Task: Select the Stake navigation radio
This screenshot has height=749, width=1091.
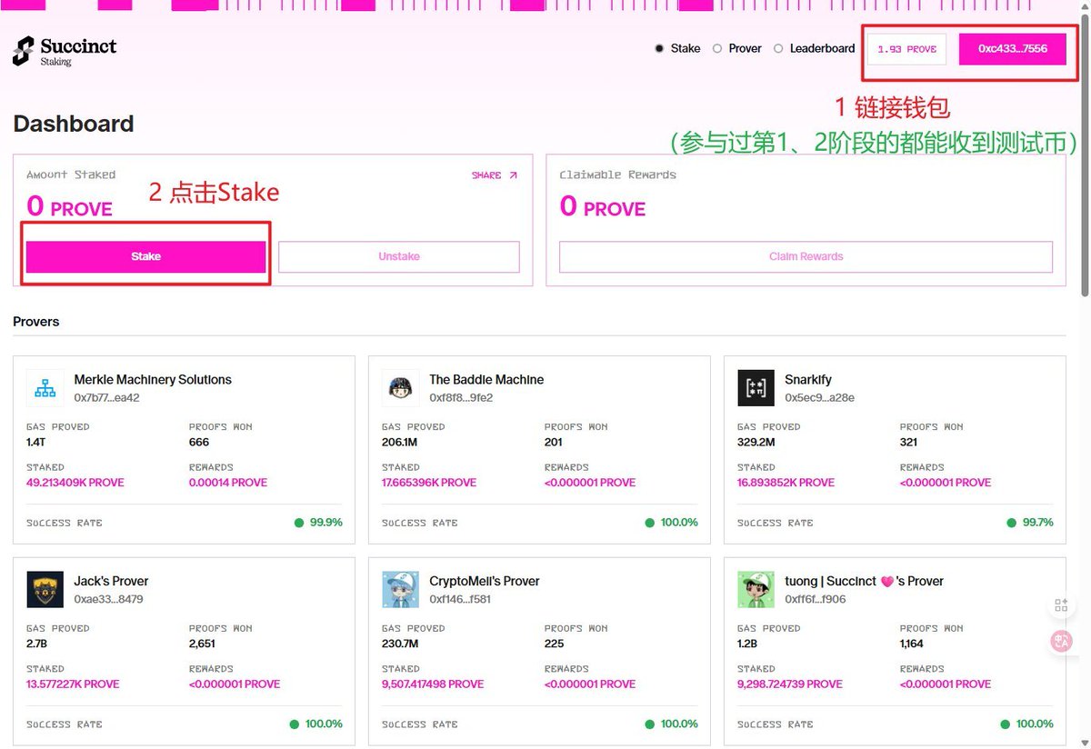Action: pos(659,48)
